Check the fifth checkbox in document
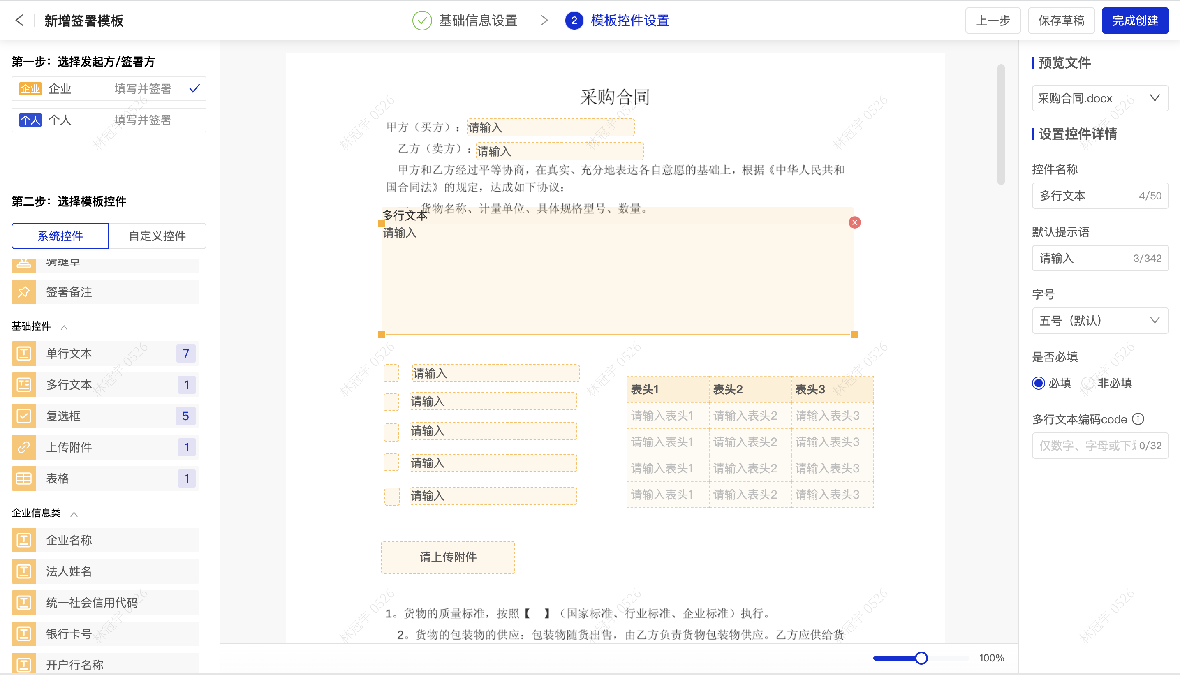 pos(392,497)
